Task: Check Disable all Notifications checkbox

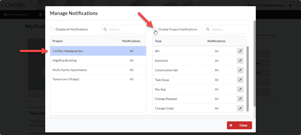Action: tap(52, 29)
